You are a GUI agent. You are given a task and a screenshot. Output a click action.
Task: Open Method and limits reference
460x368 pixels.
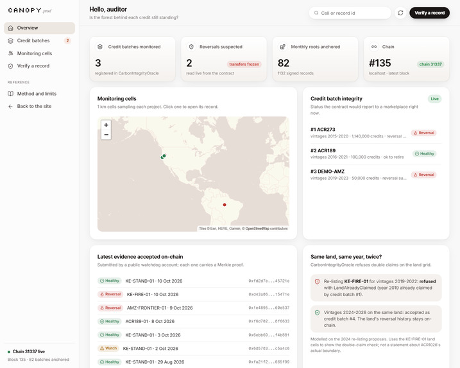39,94
